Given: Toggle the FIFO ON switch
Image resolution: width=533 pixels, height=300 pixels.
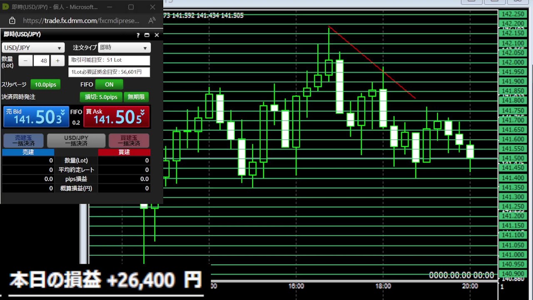Looking at the screenshot, I should coord(109,85).
